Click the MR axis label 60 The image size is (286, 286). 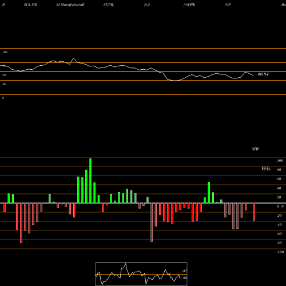[279, 179]
